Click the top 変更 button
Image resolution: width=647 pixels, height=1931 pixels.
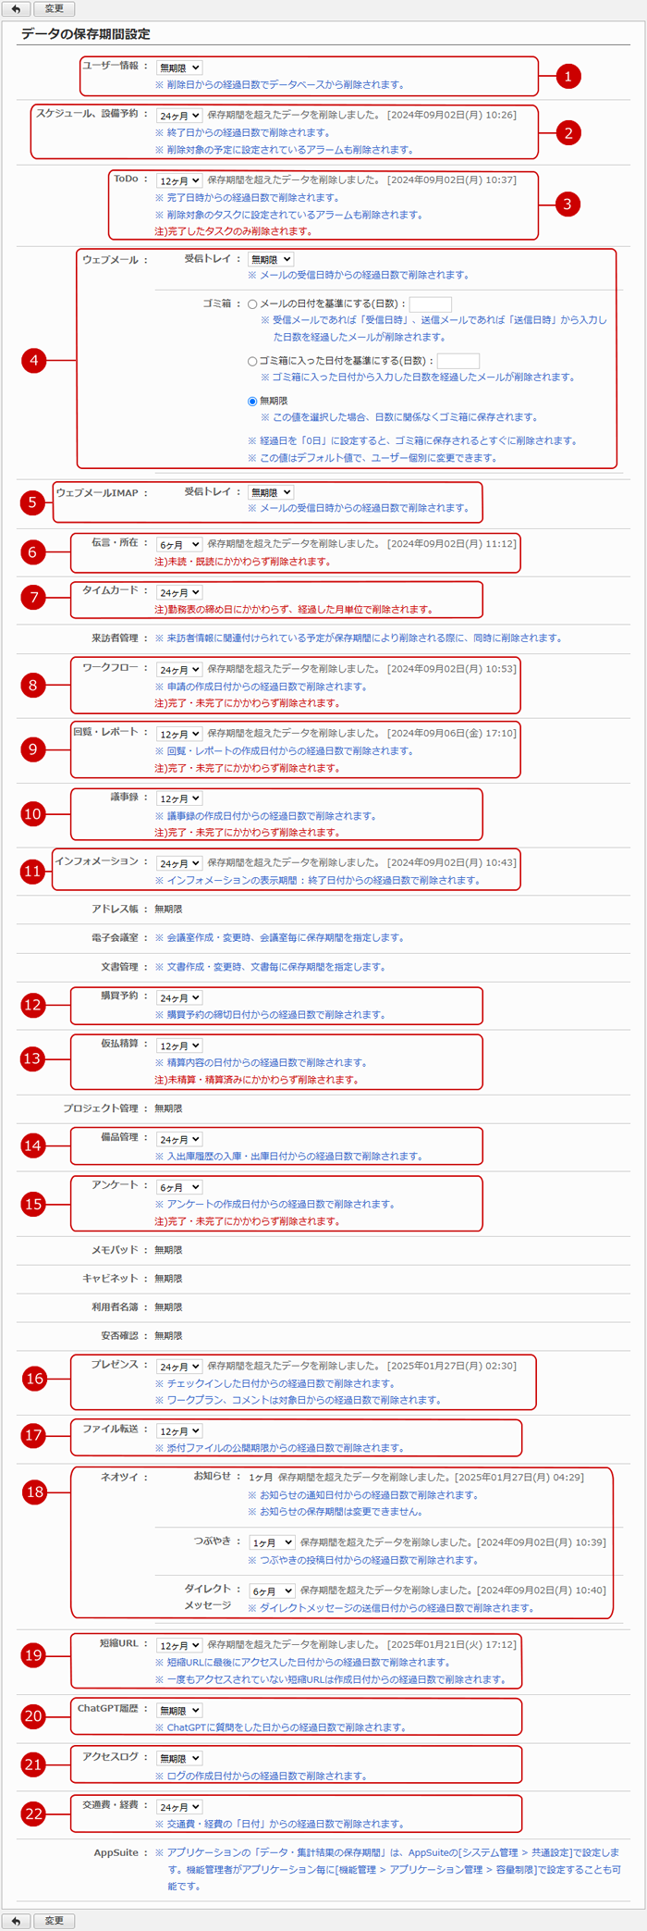(55, 8)
